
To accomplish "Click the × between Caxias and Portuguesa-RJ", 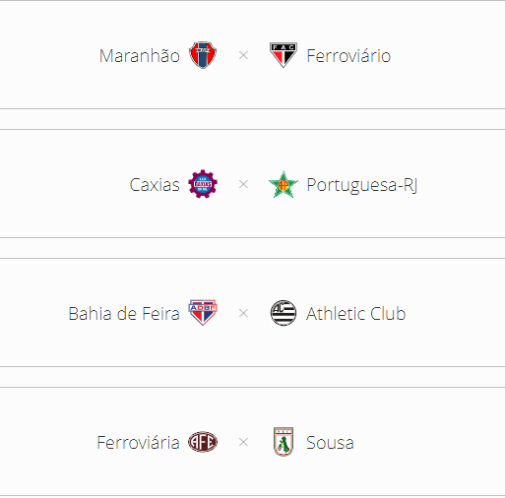I will tap(243, 184).
